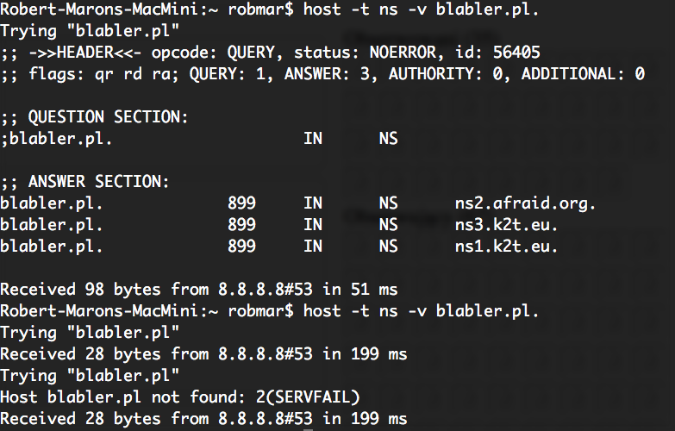Click the IN class in ns3.k2t.eu row
675x431 pixels.
point(313,225)
